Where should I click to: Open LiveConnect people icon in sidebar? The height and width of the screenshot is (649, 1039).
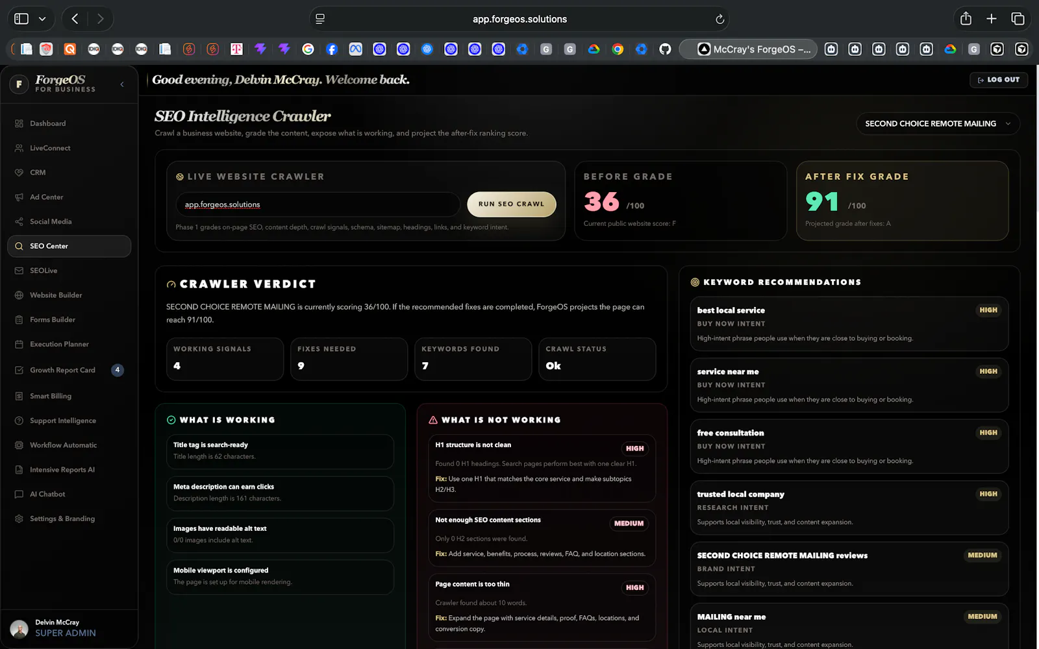[19, 148]
